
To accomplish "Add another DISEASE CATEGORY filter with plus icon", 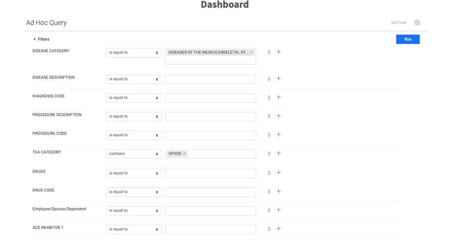I will (x=278, y=52).
